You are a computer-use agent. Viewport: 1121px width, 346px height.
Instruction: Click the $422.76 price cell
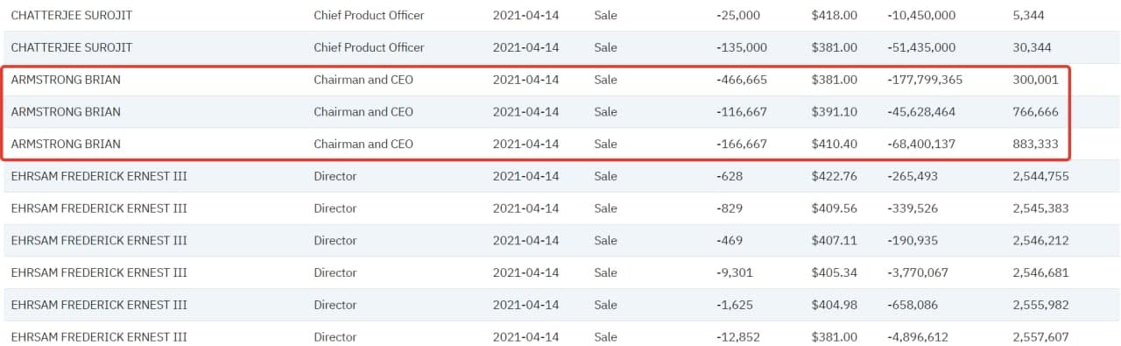(835, 176)
